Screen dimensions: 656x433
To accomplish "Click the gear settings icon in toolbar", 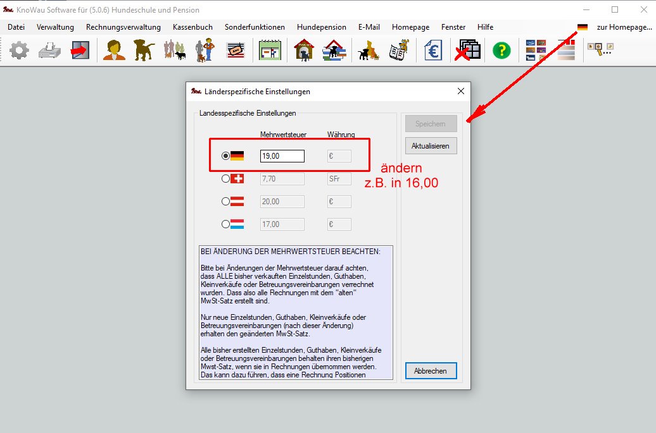I will (x=19, y=50).
